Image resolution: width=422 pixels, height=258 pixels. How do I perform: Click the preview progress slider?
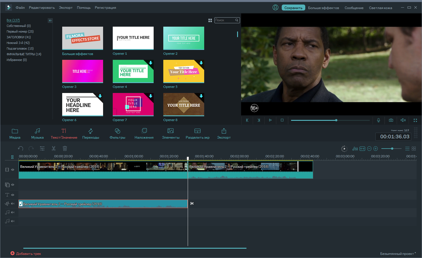(330, 120)
